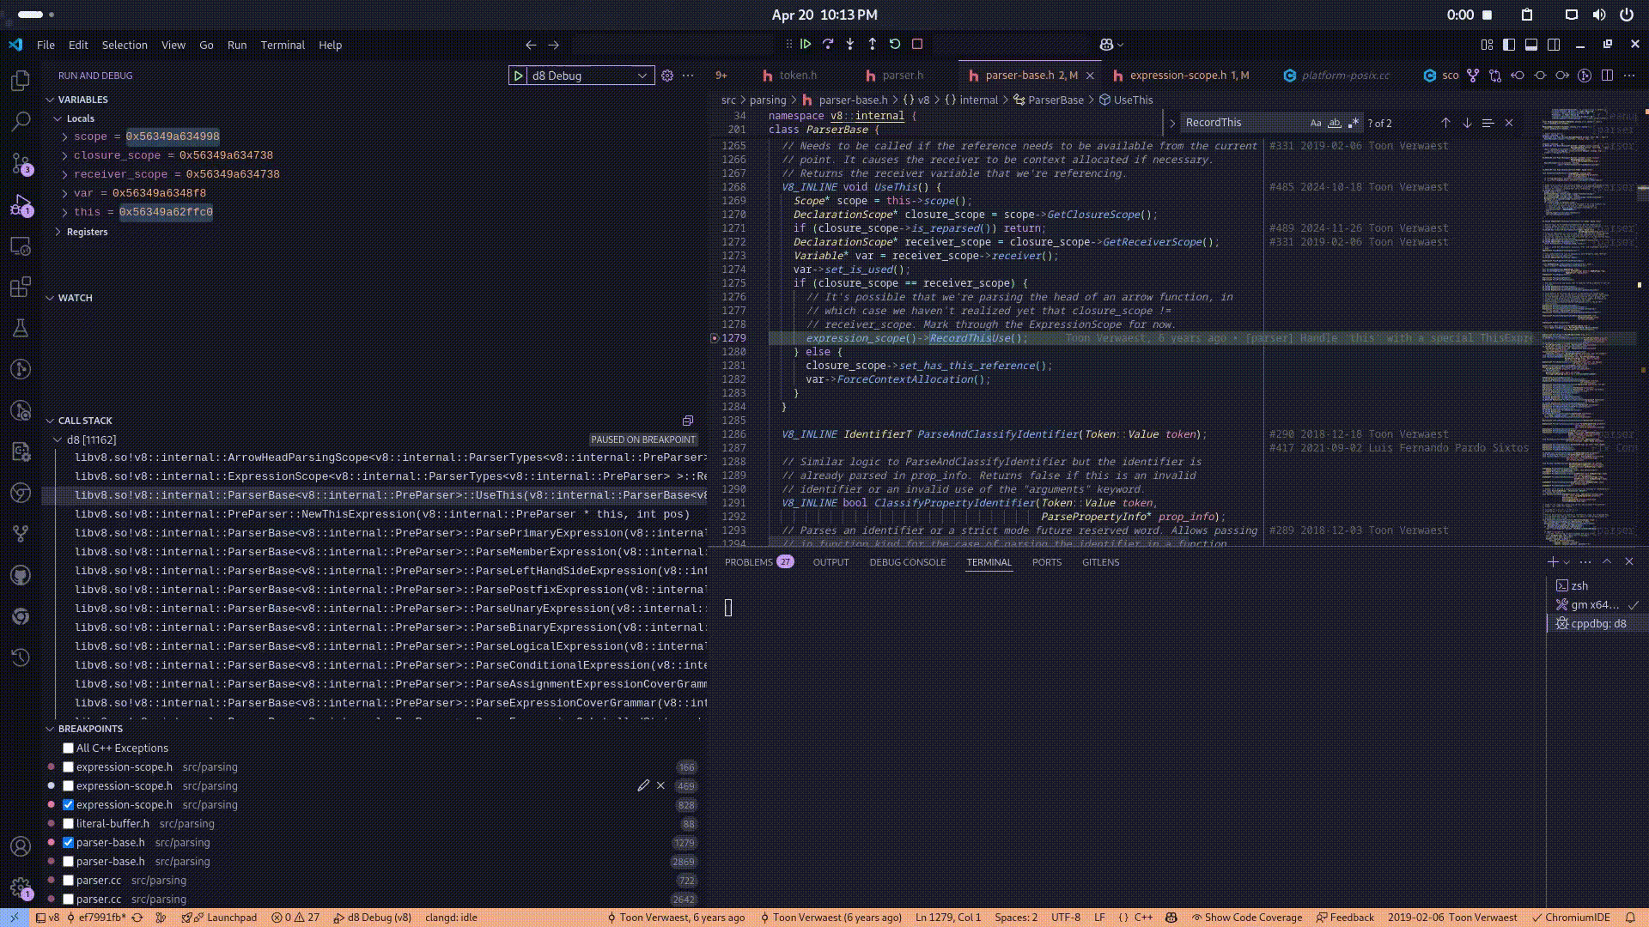
Task: Open Run and Debug view icon
Action: (x=21, y=204)
